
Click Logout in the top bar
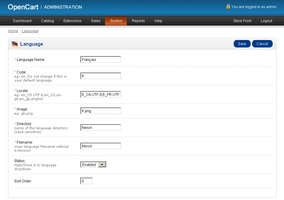pos(266,21)
